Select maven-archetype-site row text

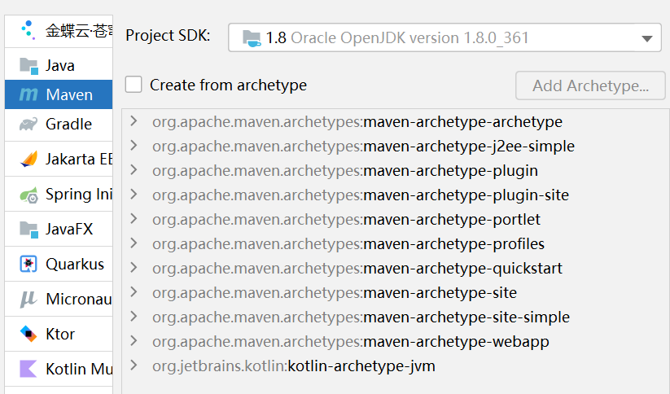[335, 293]
